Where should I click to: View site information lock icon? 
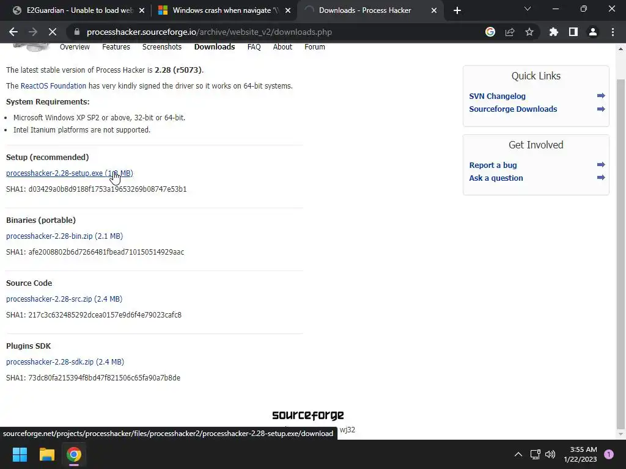(x=78, y=32)
